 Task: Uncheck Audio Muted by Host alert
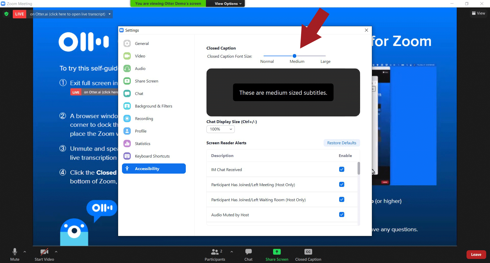[x=342, y=214]
